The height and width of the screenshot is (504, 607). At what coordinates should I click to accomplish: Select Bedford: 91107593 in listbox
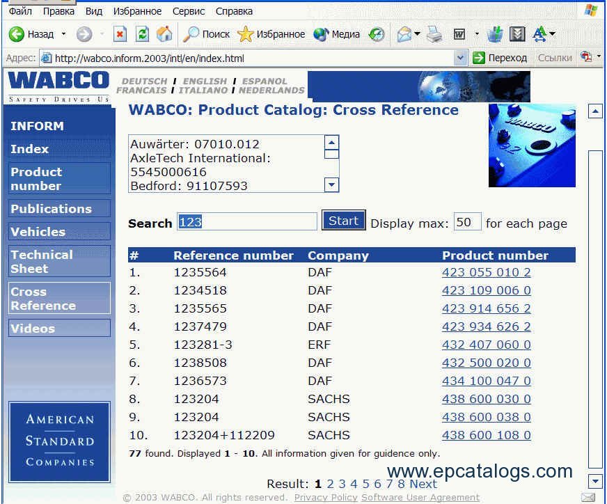[x=189, y=186]
